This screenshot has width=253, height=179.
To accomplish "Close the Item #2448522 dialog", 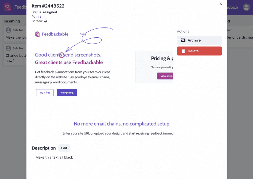I will point(221,4).
